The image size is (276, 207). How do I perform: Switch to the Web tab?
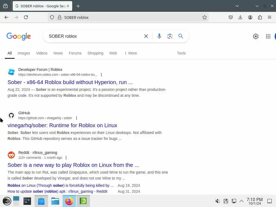113,53
